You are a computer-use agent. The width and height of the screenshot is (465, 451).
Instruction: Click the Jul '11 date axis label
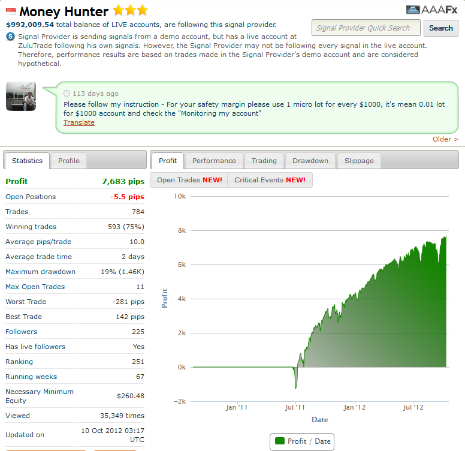tap(295, 407)
